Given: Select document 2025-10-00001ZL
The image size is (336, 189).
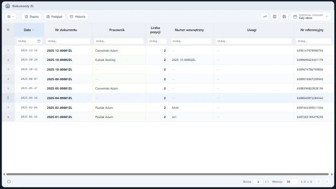Looking at the screenshot, I should tap(60, 69).
